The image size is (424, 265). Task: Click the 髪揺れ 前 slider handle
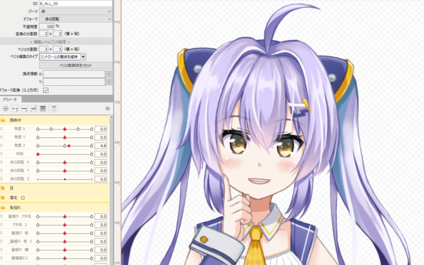65,233
